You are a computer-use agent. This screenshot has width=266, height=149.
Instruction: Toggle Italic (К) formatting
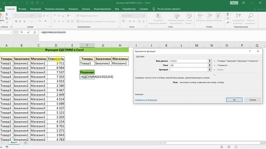point(20,21)
